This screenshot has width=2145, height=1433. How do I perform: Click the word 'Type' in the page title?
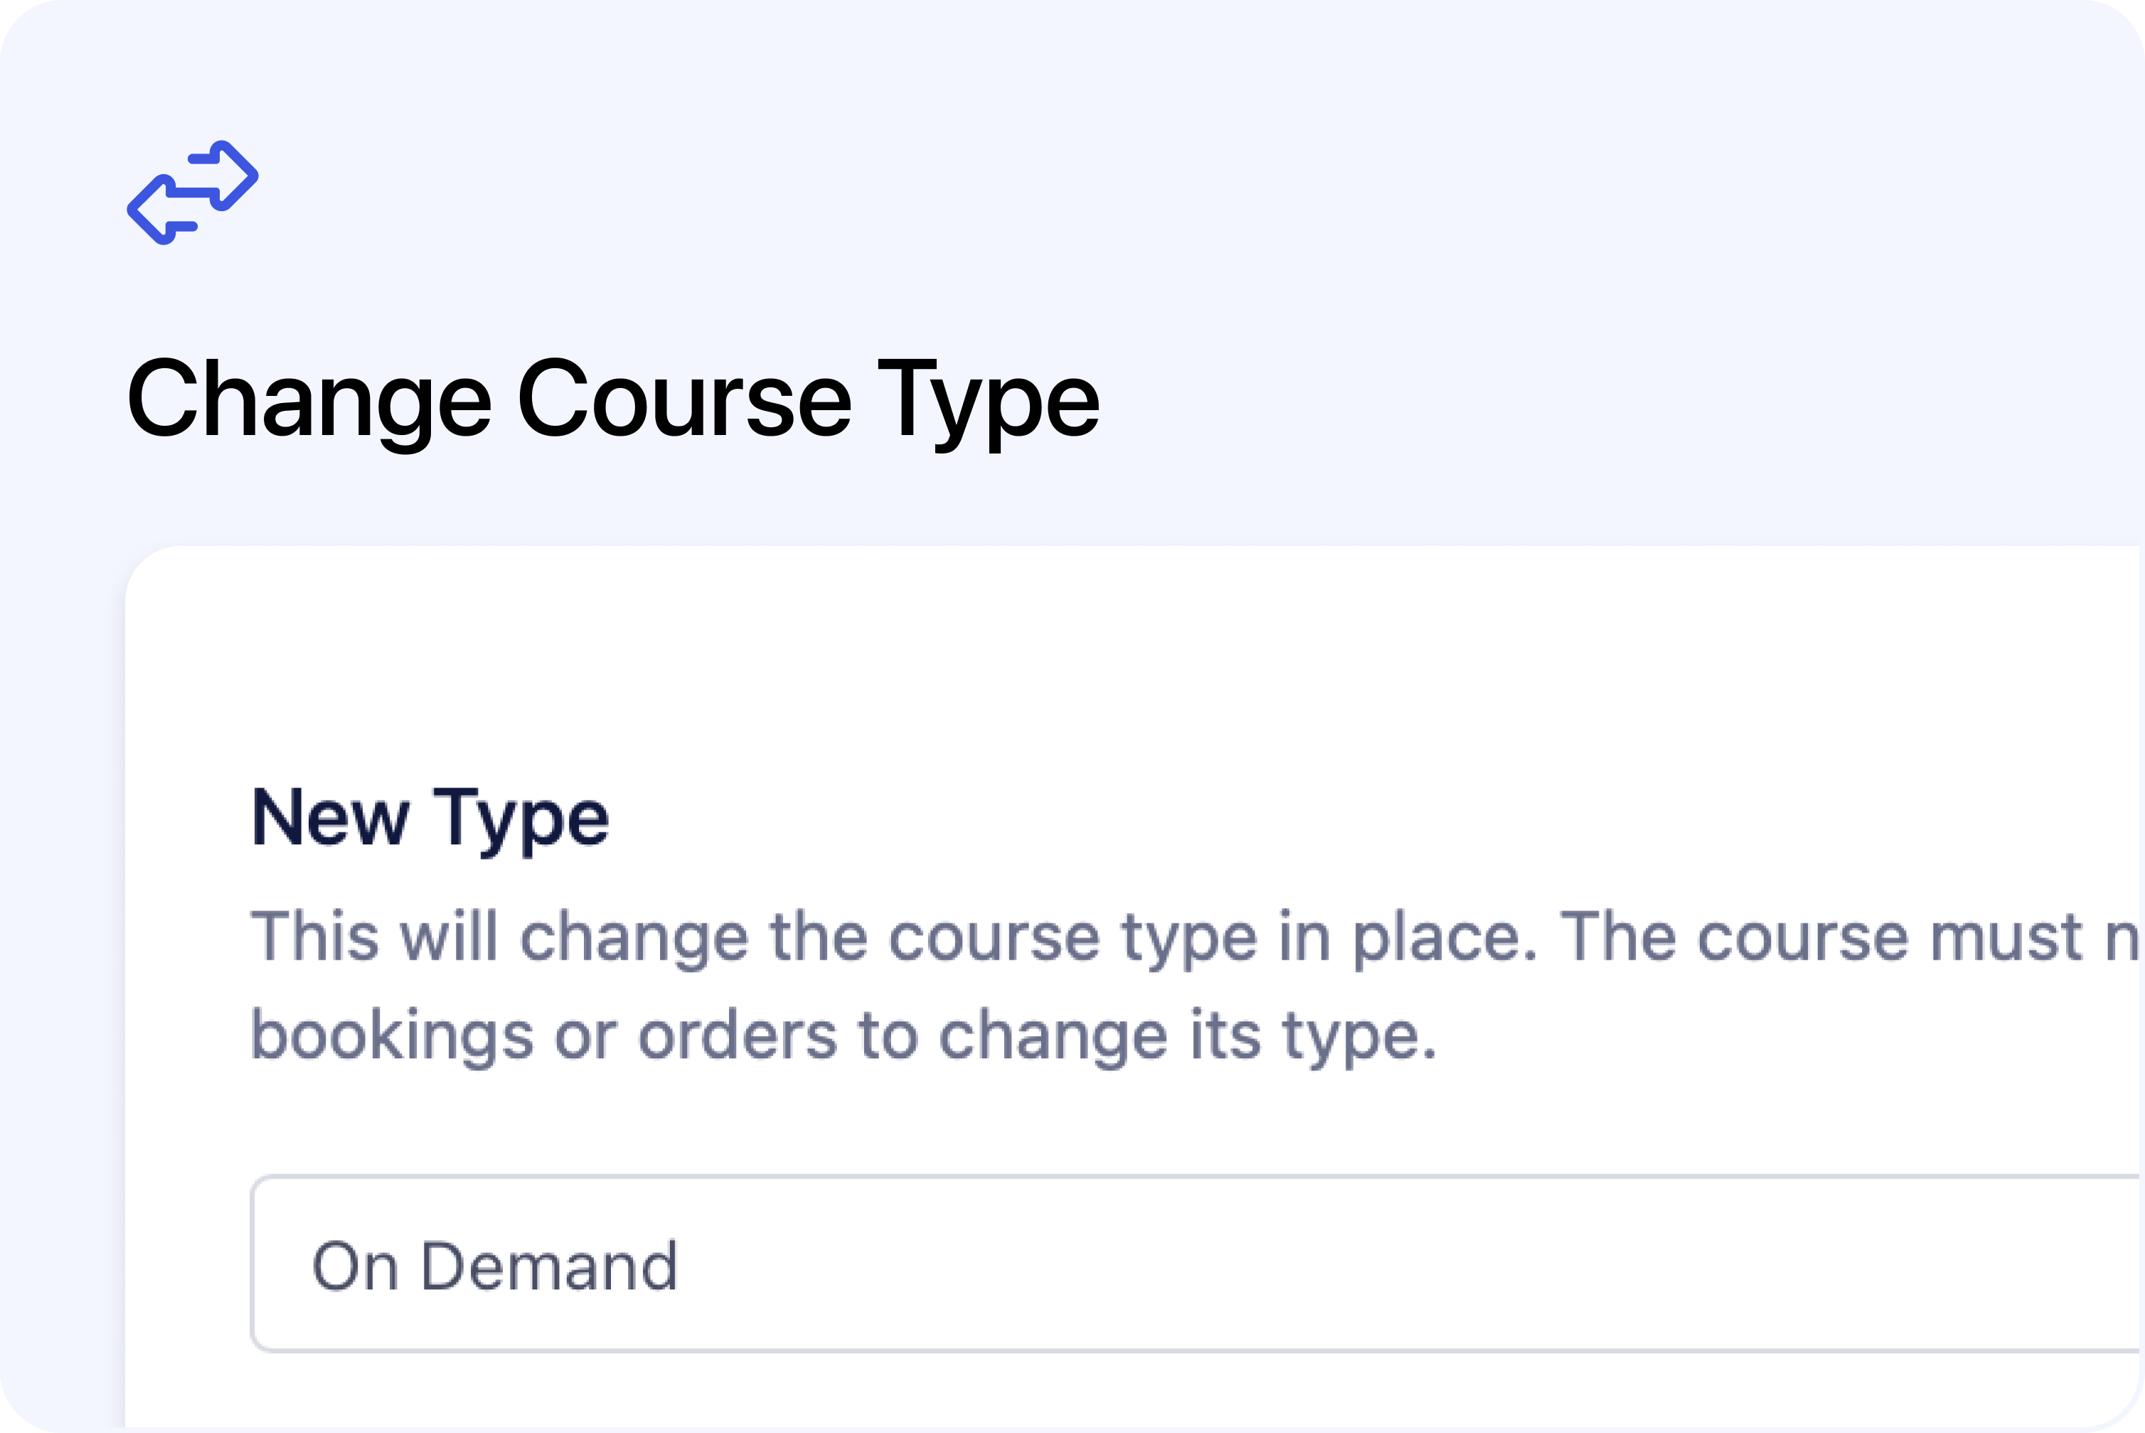tap(989, 402)
